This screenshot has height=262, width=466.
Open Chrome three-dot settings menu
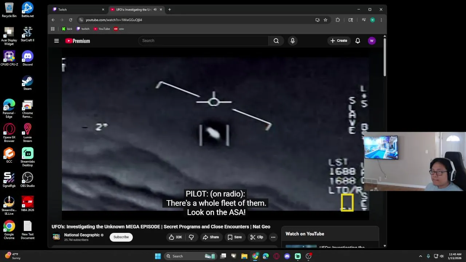click(x=381, y=20)
